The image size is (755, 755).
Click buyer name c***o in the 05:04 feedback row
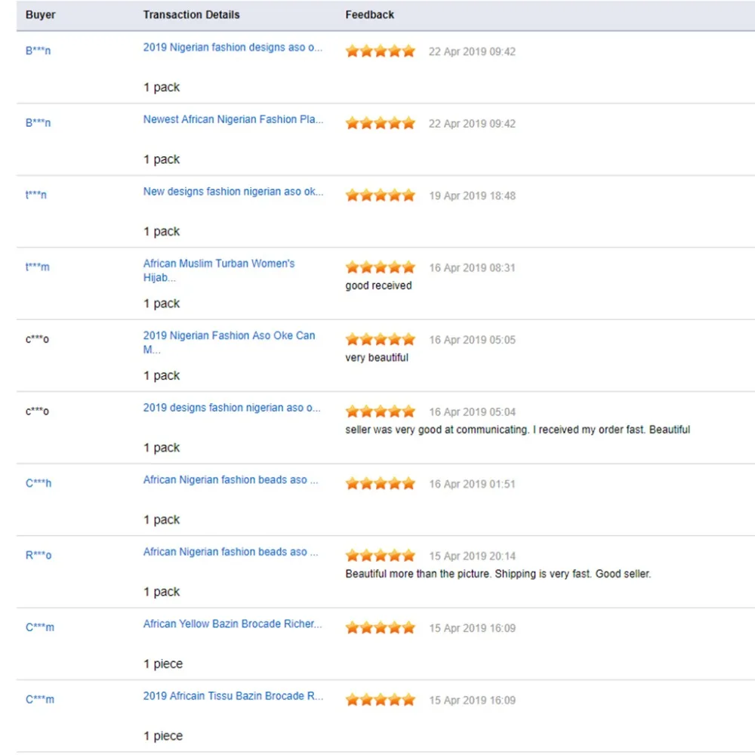(37, 411)
